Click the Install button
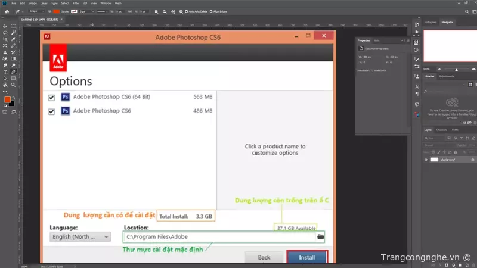This screenshot has height=268, width=477. (307, 258)
